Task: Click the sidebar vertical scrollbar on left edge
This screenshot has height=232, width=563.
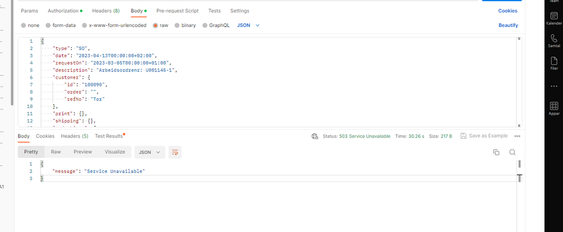Action: click(x=12, y=53)
